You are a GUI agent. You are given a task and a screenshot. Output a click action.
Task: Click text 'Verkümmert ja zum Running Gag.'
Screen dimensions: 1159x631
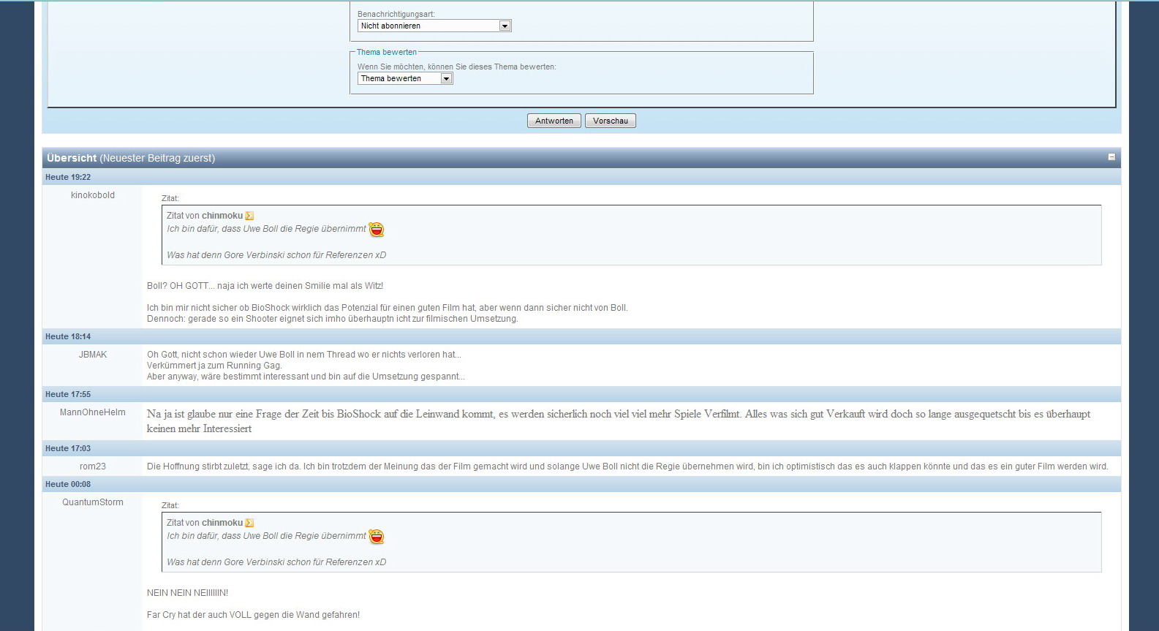coord(214,366)
